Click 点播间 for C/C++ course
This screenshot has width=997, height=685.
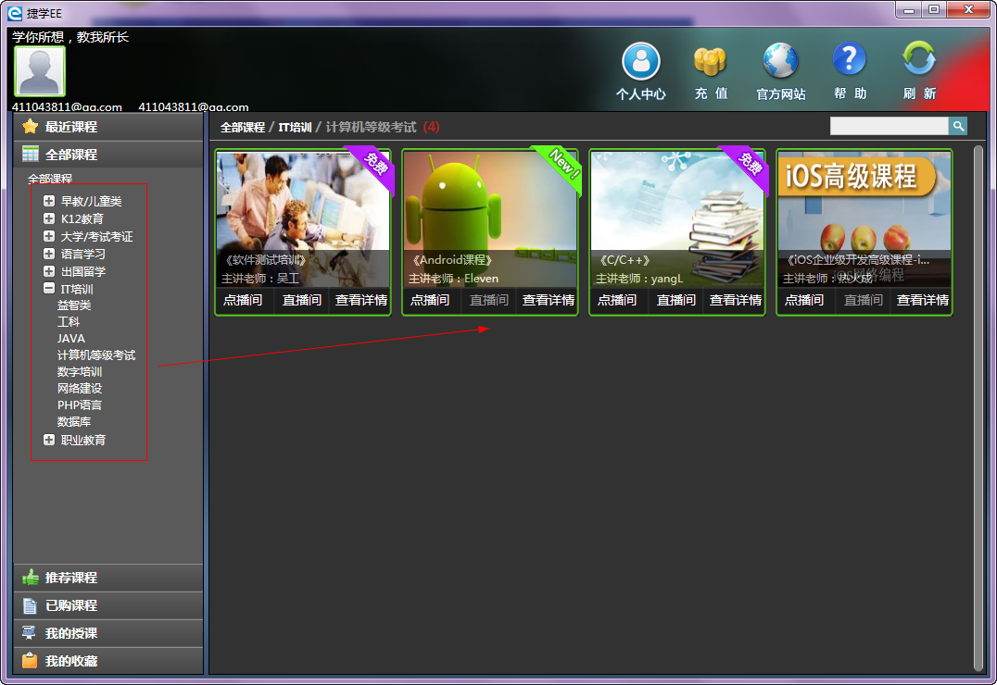617,300
